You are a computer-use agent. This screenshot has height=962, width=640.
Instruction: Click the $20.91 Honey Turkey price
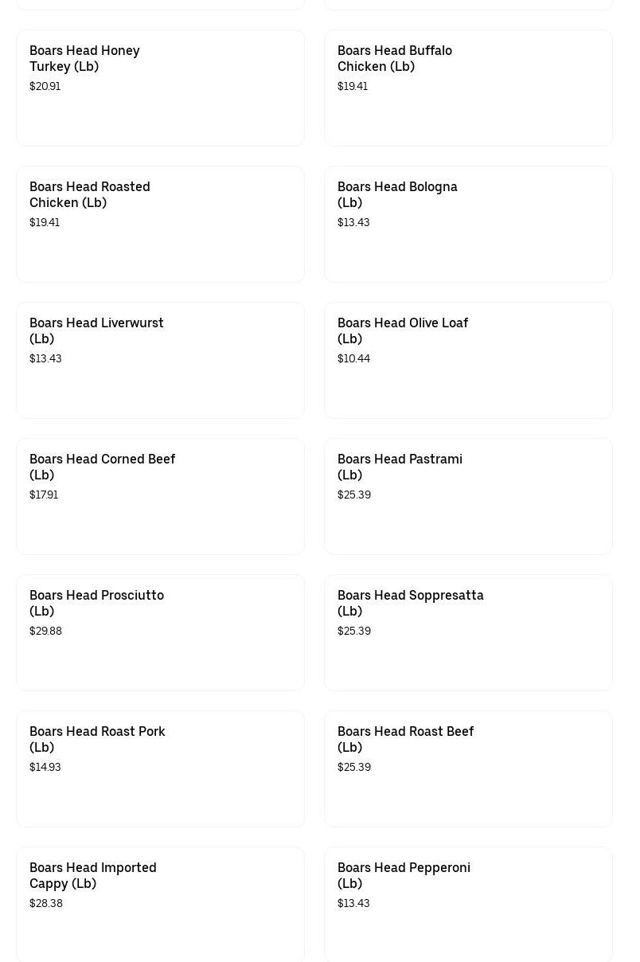(x=45, y=86)
